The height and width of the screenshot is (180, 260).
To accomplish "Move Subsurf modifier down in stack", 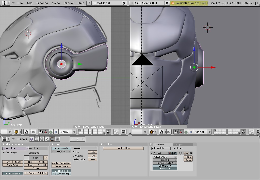I will 188,153.
